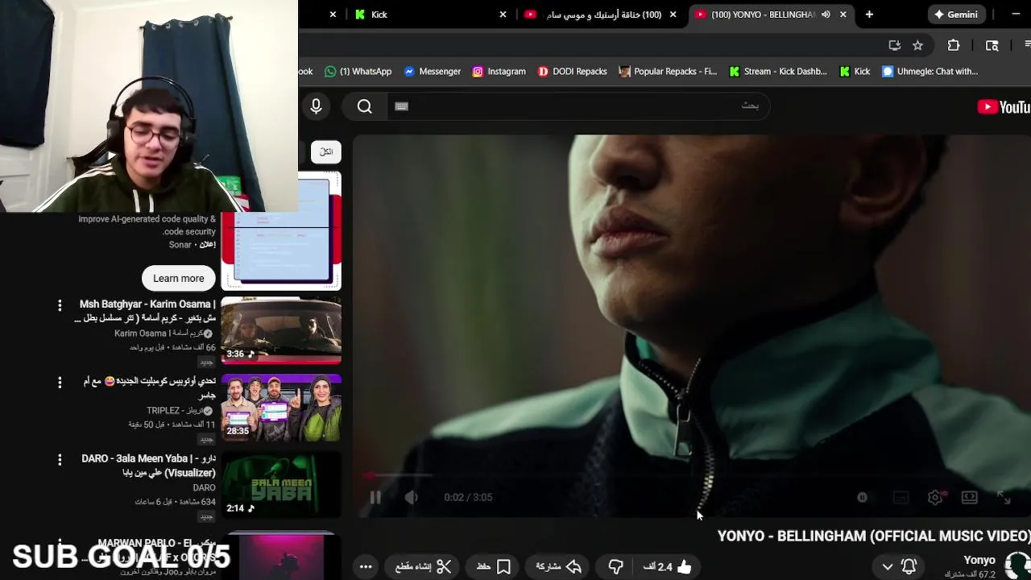Open more actions three-dot menu under video
The width and height of the screenshot is (1031, 580).
coord(366,567)
